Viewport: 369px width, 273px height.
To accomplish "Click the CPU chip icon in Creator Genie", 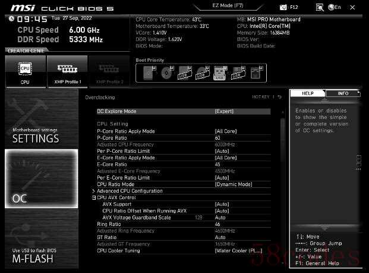I will click(x=25, y=68).
